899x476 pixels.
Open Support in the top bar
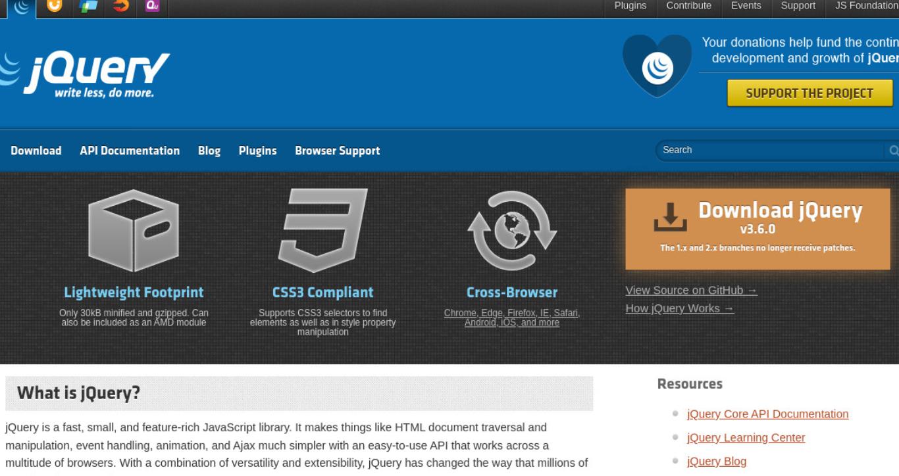[x=798, y=6]
